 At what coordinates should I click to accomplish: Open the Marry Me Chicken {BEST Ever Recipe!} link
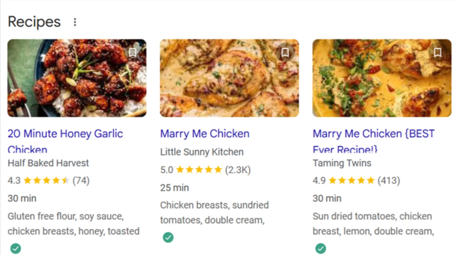(373, 134)
